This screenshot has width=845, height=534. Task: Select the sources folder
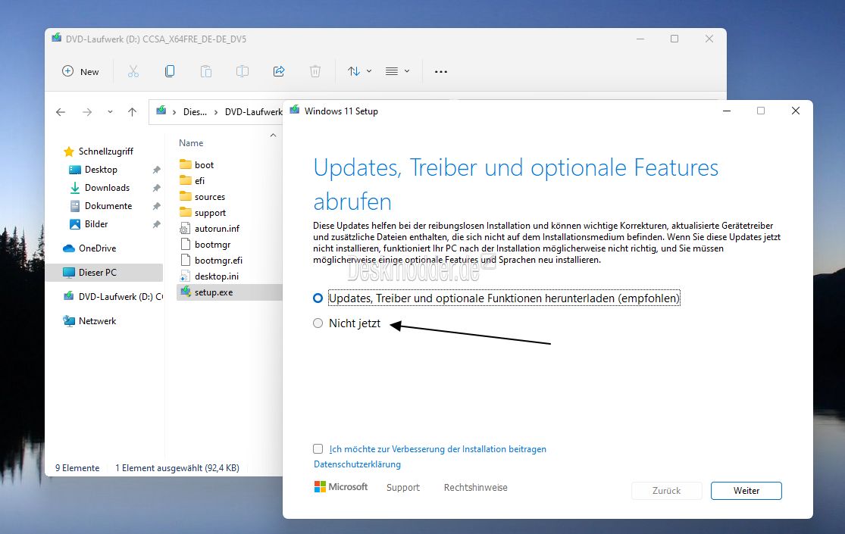[x=210, y=197]
